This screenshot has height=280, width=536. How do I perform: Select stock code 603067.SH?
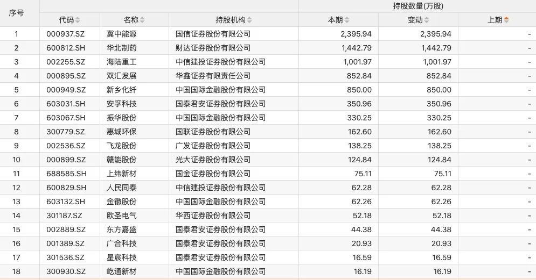click(x=66, y=118)
